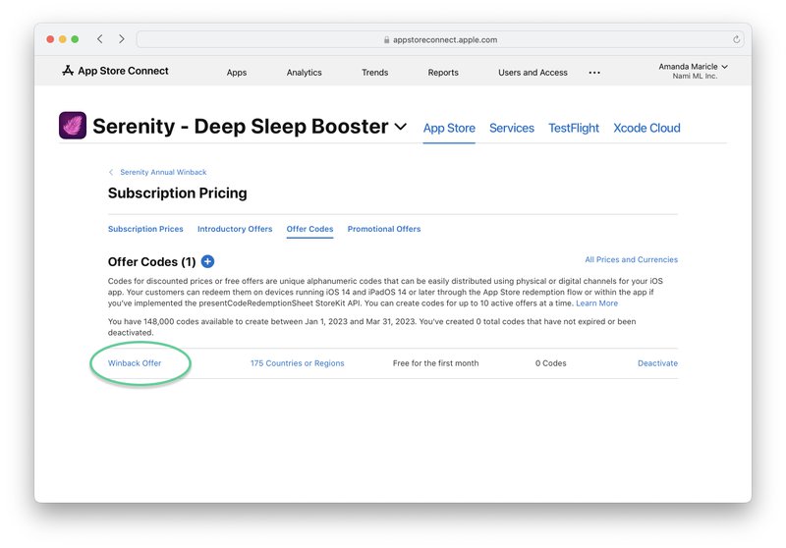Click the '0 Codes' cell
The width and height of the screenshot is (786, 548).
[550, 363]
